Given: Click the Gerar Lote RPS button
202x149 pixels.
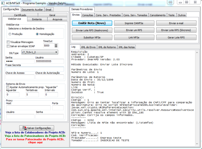Looking at the screenshot, I should (x=176, y=37).
